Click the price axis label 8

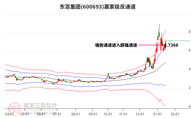pos(189,31)
